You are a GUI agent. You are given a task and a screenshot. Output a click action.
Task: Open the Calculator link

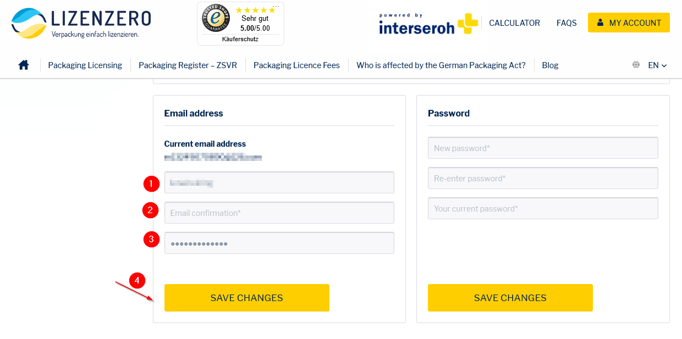tap(514, 23)
